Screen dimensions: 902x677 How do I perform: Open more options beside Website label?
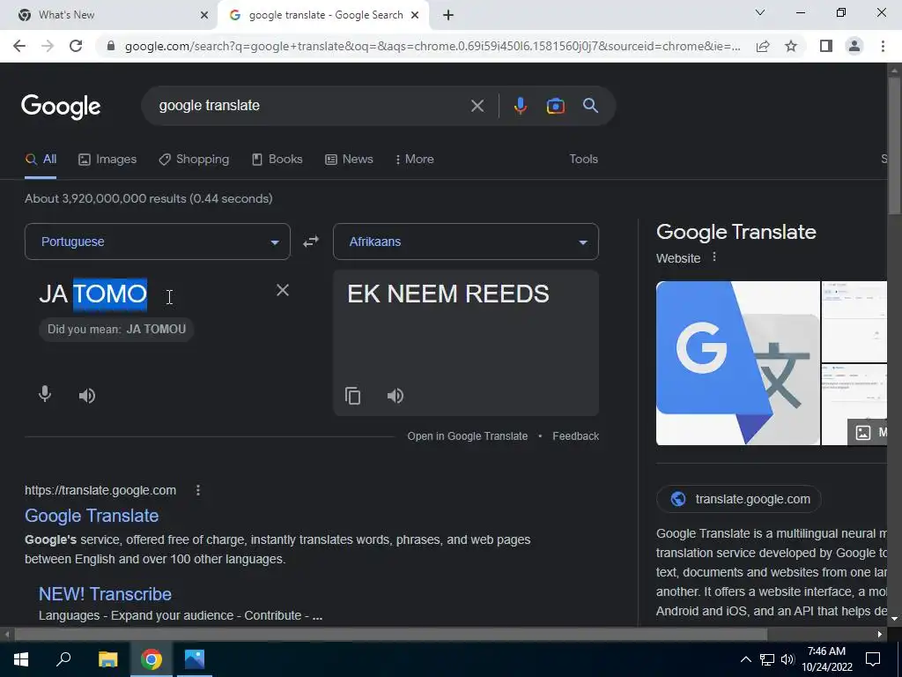[713, 257]
